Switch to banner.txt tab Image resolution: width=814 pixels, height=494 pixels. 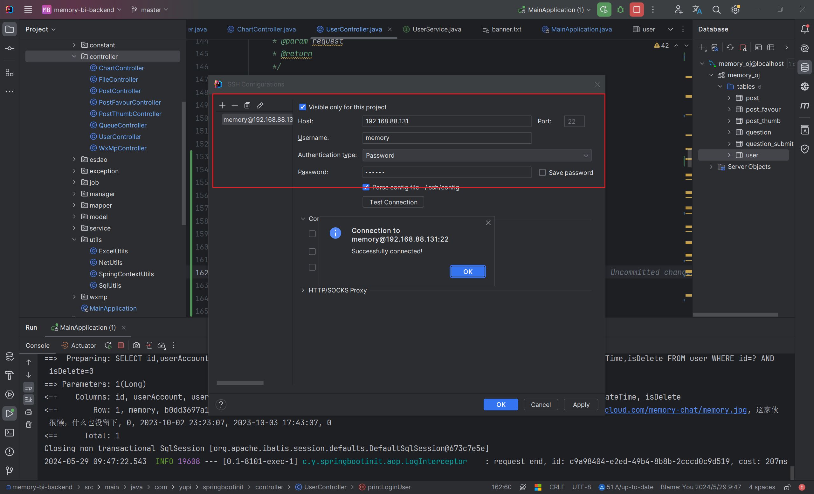(x=502, y=29)
